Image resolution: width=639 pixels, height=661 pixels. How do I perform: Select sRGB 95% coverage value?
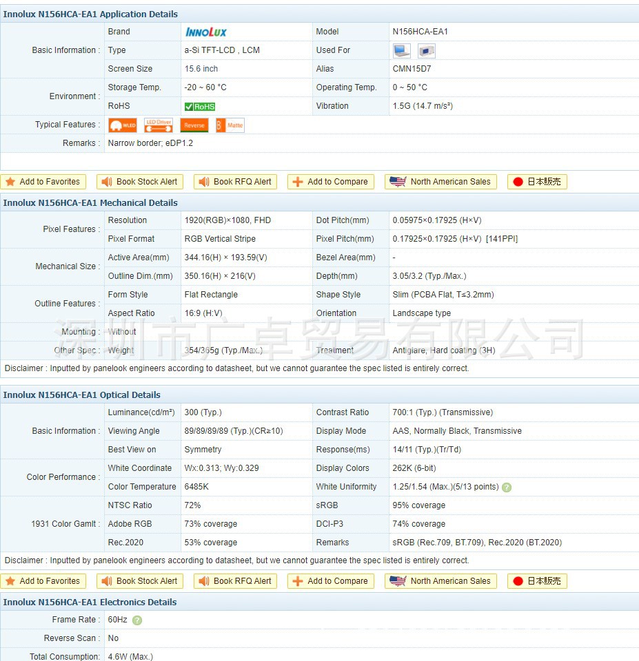pyautogui.click(x=418, y=505)
